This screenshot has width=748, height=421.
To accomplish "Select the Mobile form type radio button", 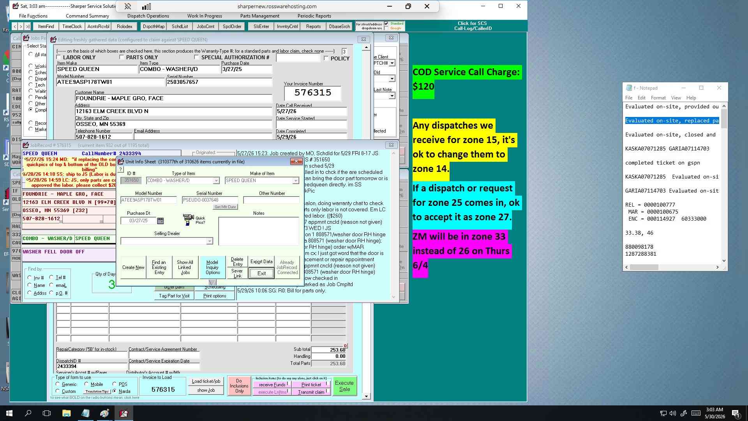I will (x=86, y=384).
